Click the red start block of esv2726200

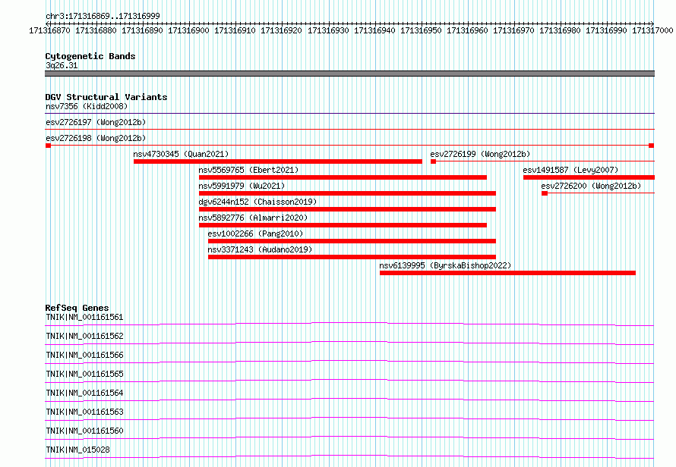tap(545, 193)
